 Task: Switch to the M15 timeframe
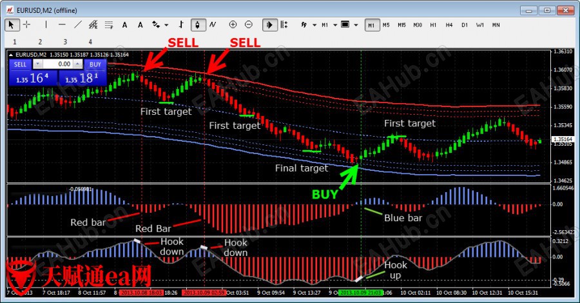(401, 25)
